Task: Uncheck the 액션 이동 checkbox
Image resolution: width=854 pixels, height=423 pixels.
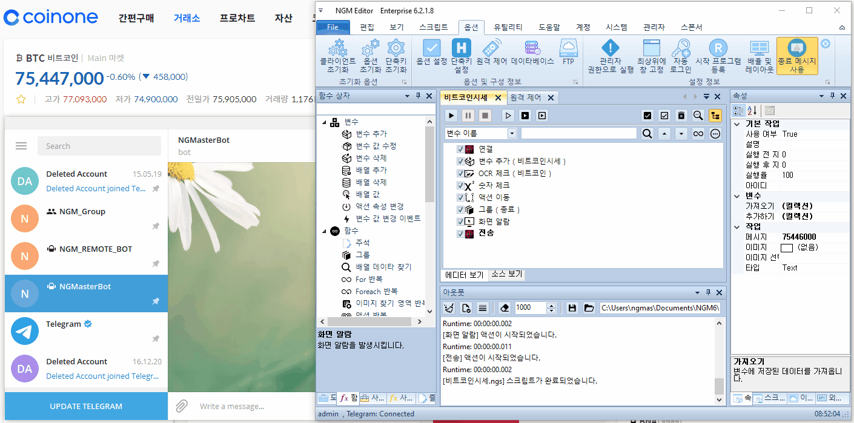Action: click(x=460, y=197)
